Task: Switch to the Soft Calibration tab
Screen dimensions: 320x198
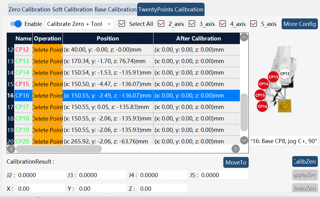Action: tap(73, 10)
